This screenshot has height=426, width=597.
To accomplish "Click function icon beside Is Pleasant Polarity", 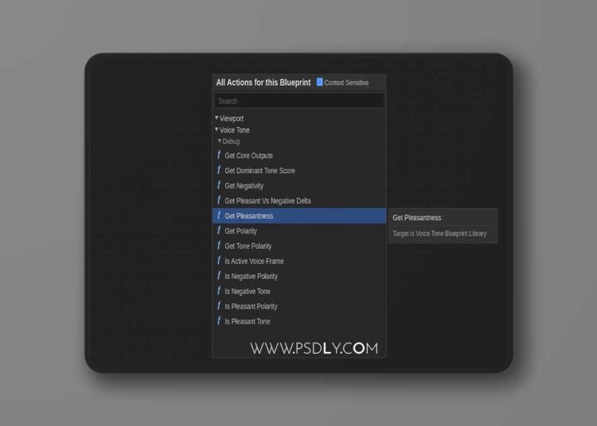I will click(219, 306).
